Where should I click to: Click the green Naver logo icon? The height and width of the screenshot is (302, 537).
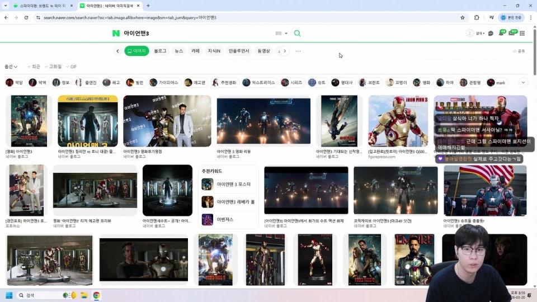point(116,34)
